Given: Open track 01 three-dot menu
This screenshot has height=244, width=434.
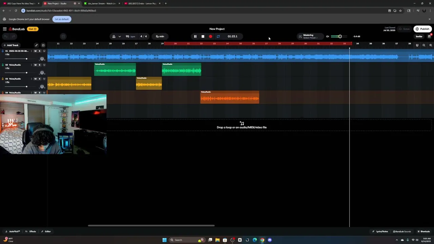Looking at the screenshot, I should pos(31,51).
